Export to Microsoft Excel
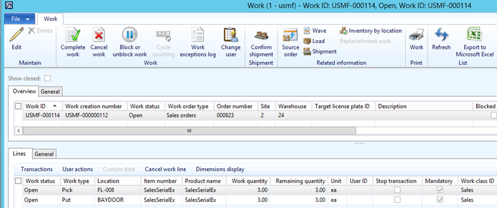This screenshot has height=208, width=497. click(x=474, y=35)
